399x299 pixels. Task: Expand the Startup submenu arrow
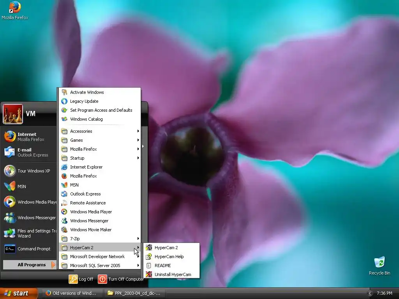coord(138,158)
